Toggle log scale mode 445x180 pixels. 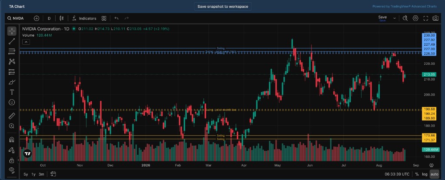(425, 174)
